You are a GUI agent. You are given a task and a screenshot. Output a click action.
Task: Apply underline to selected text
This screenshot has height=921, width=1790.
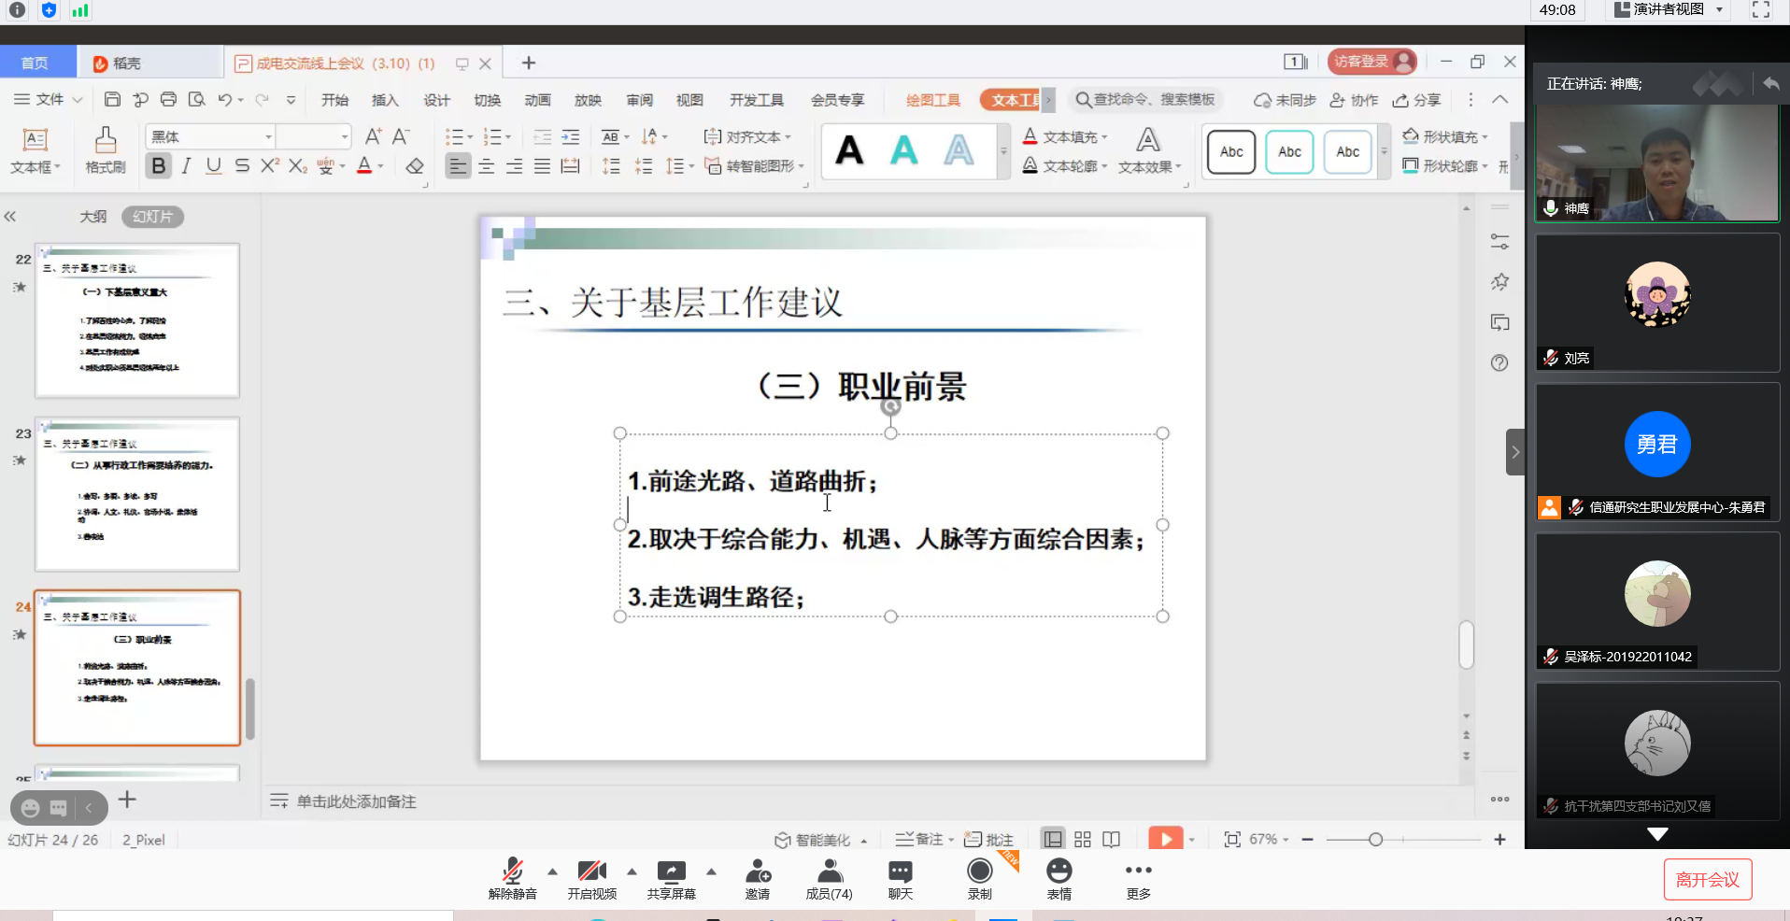[214, 165]
